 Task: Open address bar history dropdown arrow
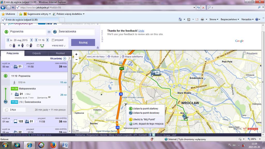[x=194, y=8]
